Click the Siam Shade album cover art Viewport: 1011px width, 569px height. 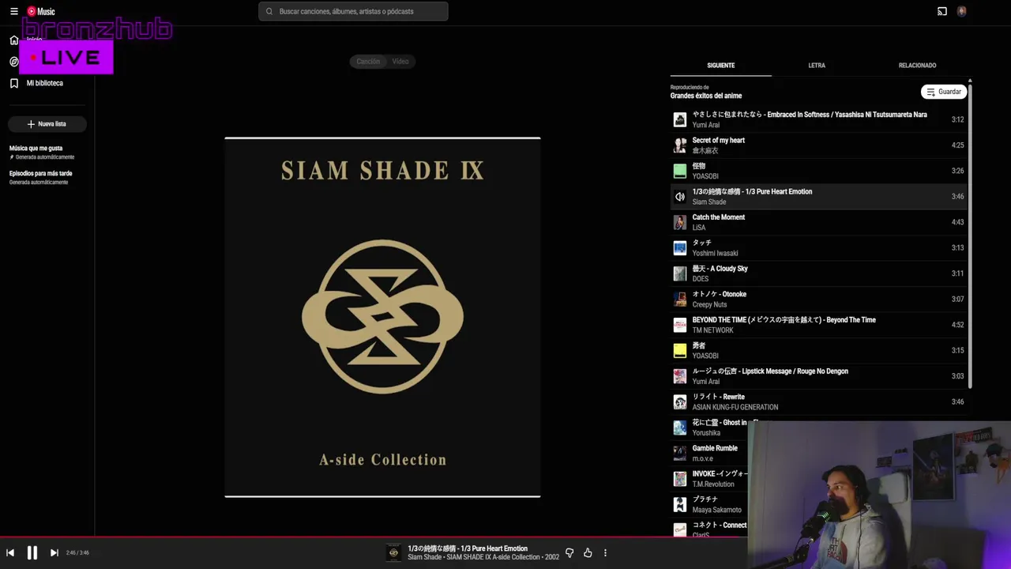[x=382, y=318]
